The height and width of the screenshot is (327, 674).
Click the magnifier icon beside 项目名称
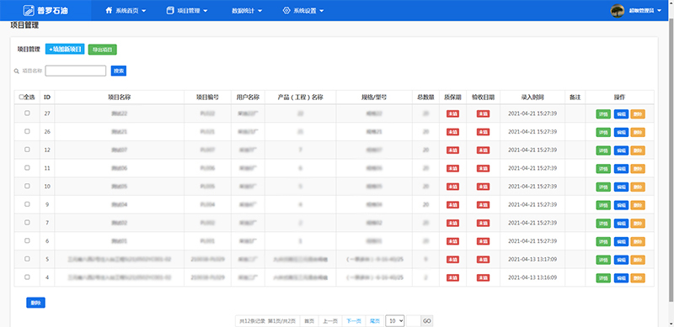coord(16,71)
